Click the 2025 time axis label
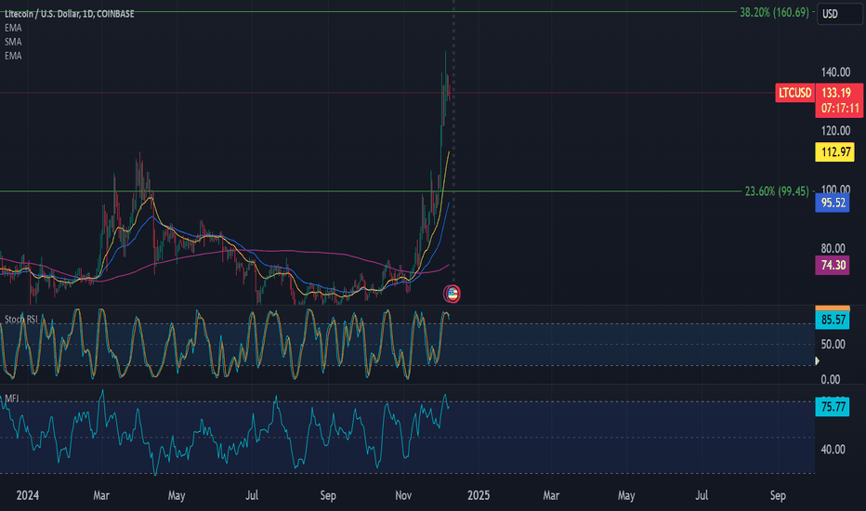Image resolution: width=866 pixels, height=511 pixels. click(479, 495)
